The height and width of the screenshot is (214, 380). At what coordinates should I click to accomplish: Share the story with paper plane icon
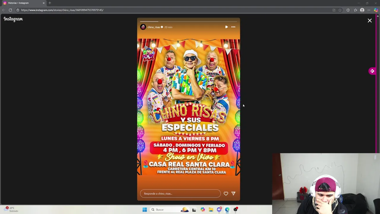pos(233,193)
